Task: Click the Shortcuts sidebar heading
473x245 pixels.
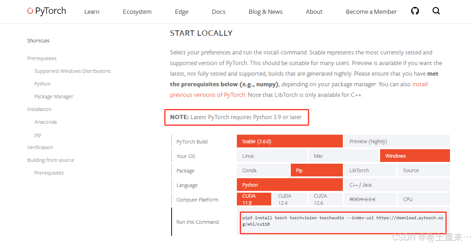Action: [x=38, y=41]
